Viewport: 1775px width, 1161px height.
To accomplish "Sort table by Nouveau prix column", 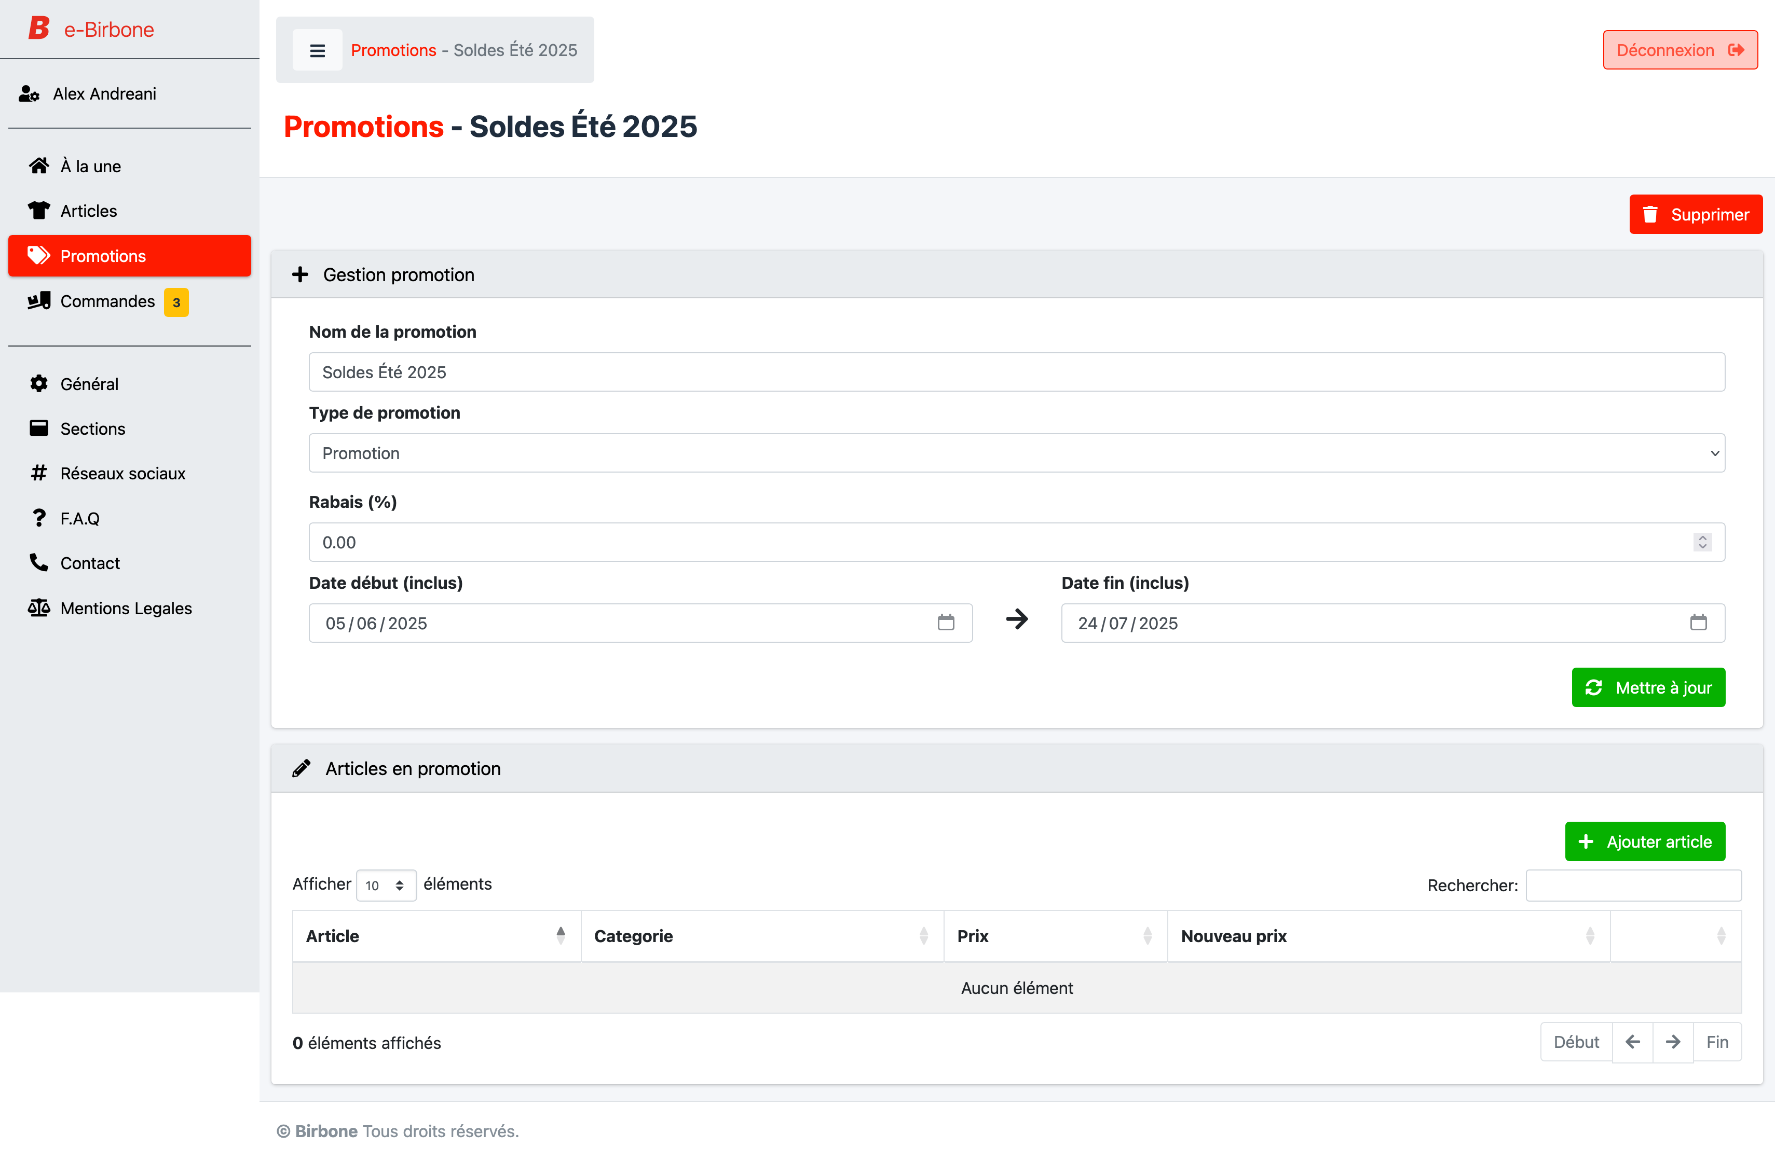I will tap(1389, 936).
